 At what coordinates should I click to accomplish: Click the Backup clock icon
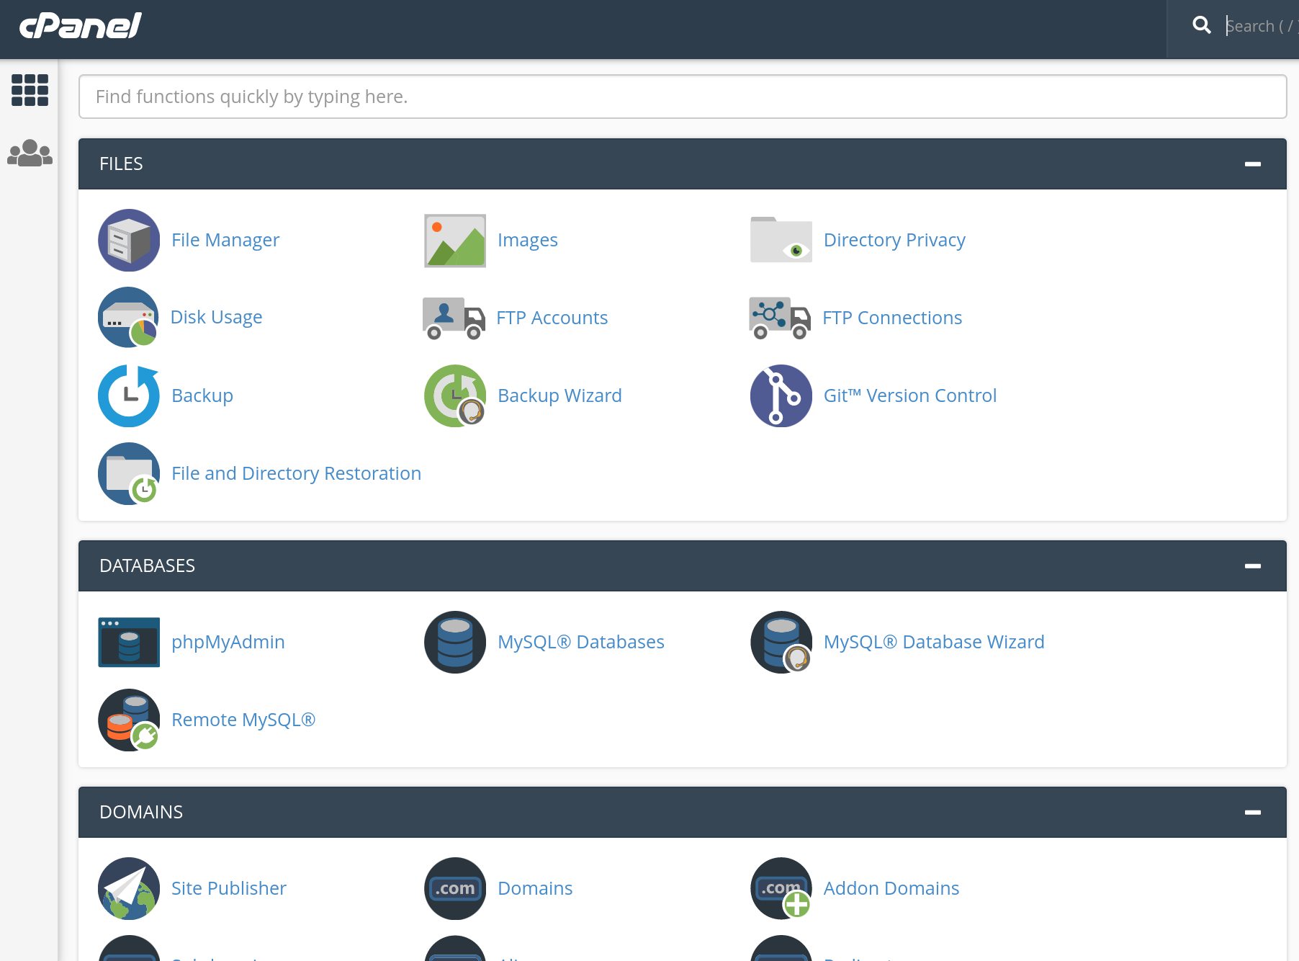point(129,395)
